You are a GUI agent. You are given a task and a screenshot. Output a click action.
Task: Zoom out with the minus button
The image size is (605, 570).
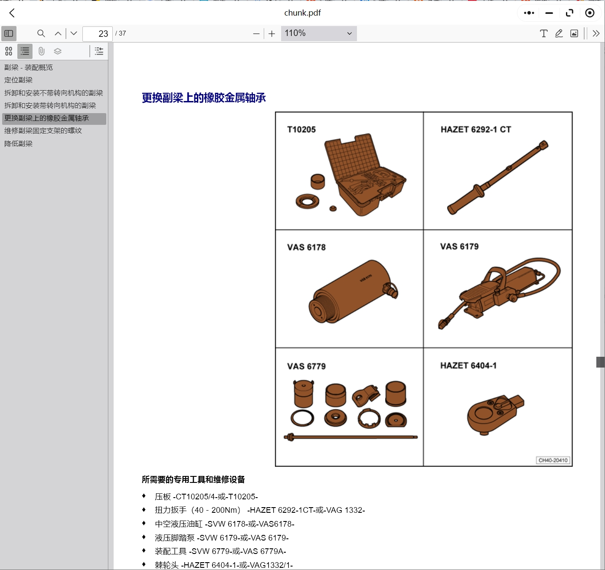[x=256, y=34]
